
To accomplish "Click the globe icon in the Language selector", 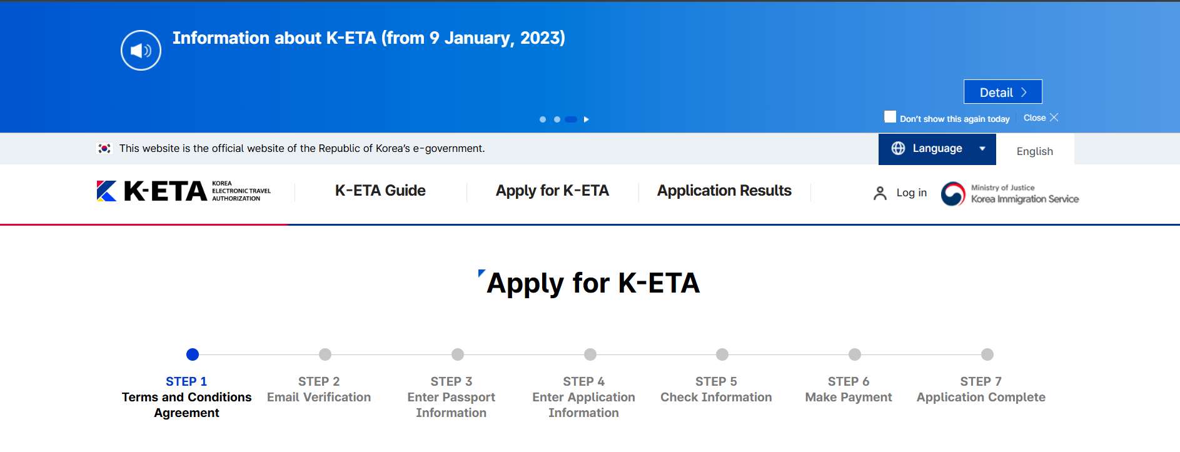I will click(899, 148).
